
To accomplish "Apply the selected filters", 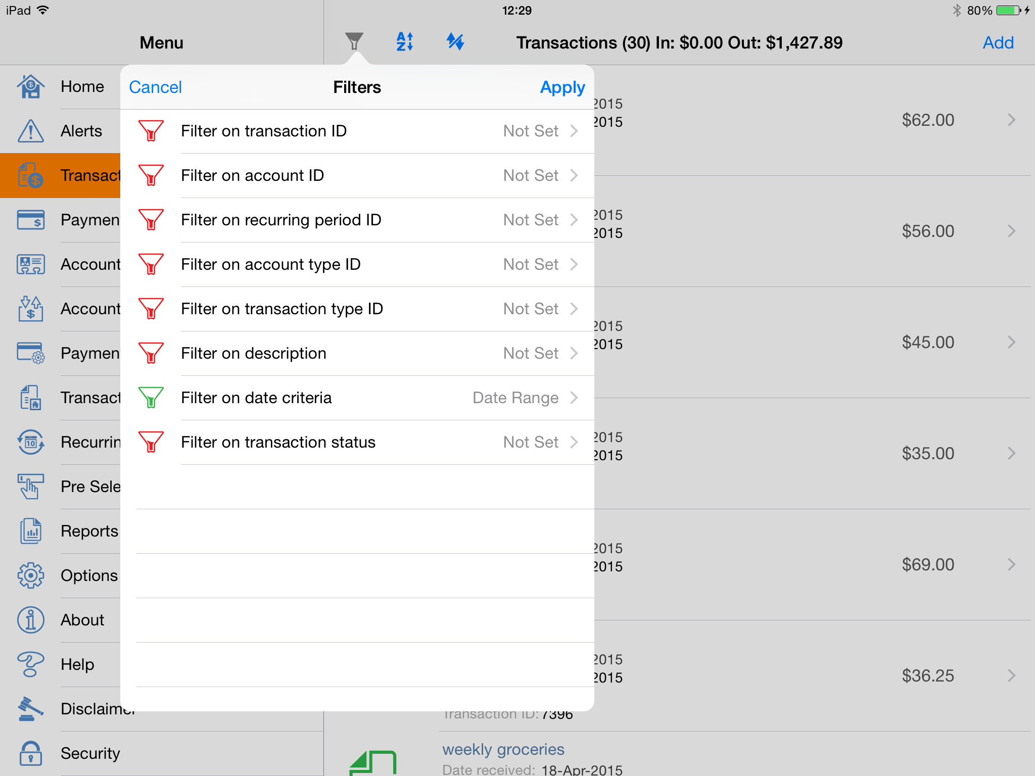I will (562, 87).
